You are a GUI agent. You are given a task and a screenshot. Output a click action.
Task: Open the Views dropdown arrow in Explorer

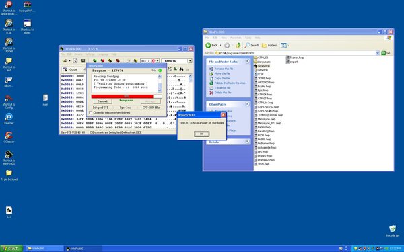pos(288,45)
